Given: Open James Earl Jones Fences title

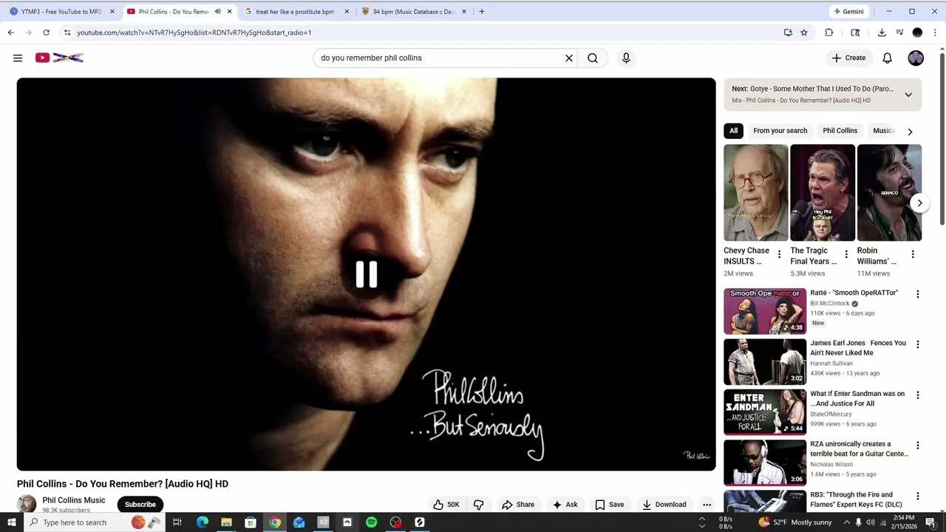Looking at the screenshot, I should (858, 348).
